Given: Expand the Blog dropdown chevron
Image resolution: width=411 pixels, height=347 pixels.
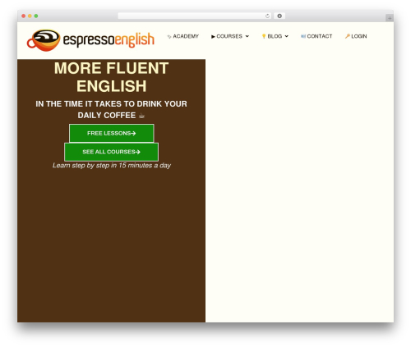Looking at the screenshot, I should point(287,36).
